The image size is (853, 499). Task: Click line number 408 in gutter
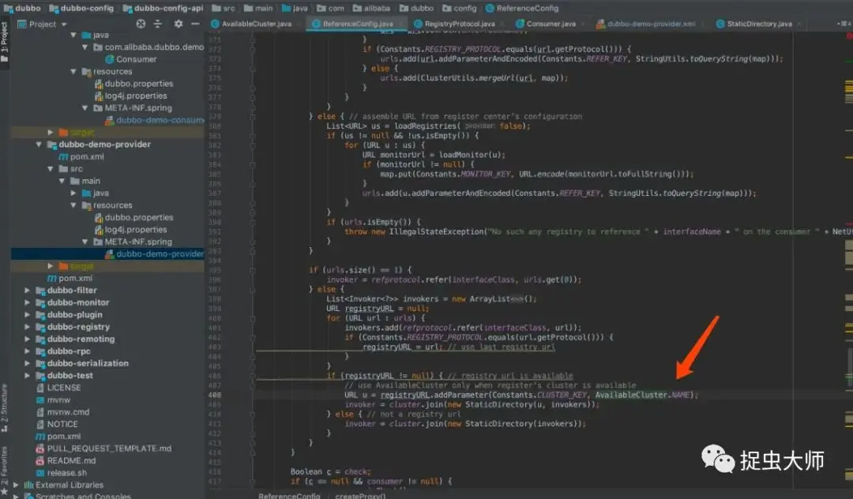pyautogui.click(x=215, y=396)
